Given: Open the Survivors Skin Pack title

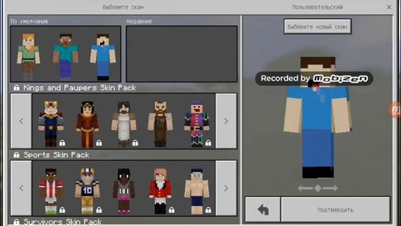Looking at the screenshot, I should tap(63, 222).
